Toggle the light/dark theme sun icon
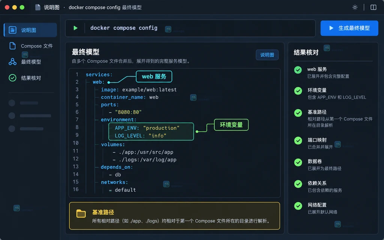384x240 pixels. (355, 7)
